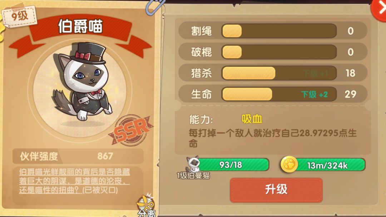The width and height of the screenshot is (386, 217).
Task: Click the 伯爵喵 red ribbon title
Action: [80, 26]
